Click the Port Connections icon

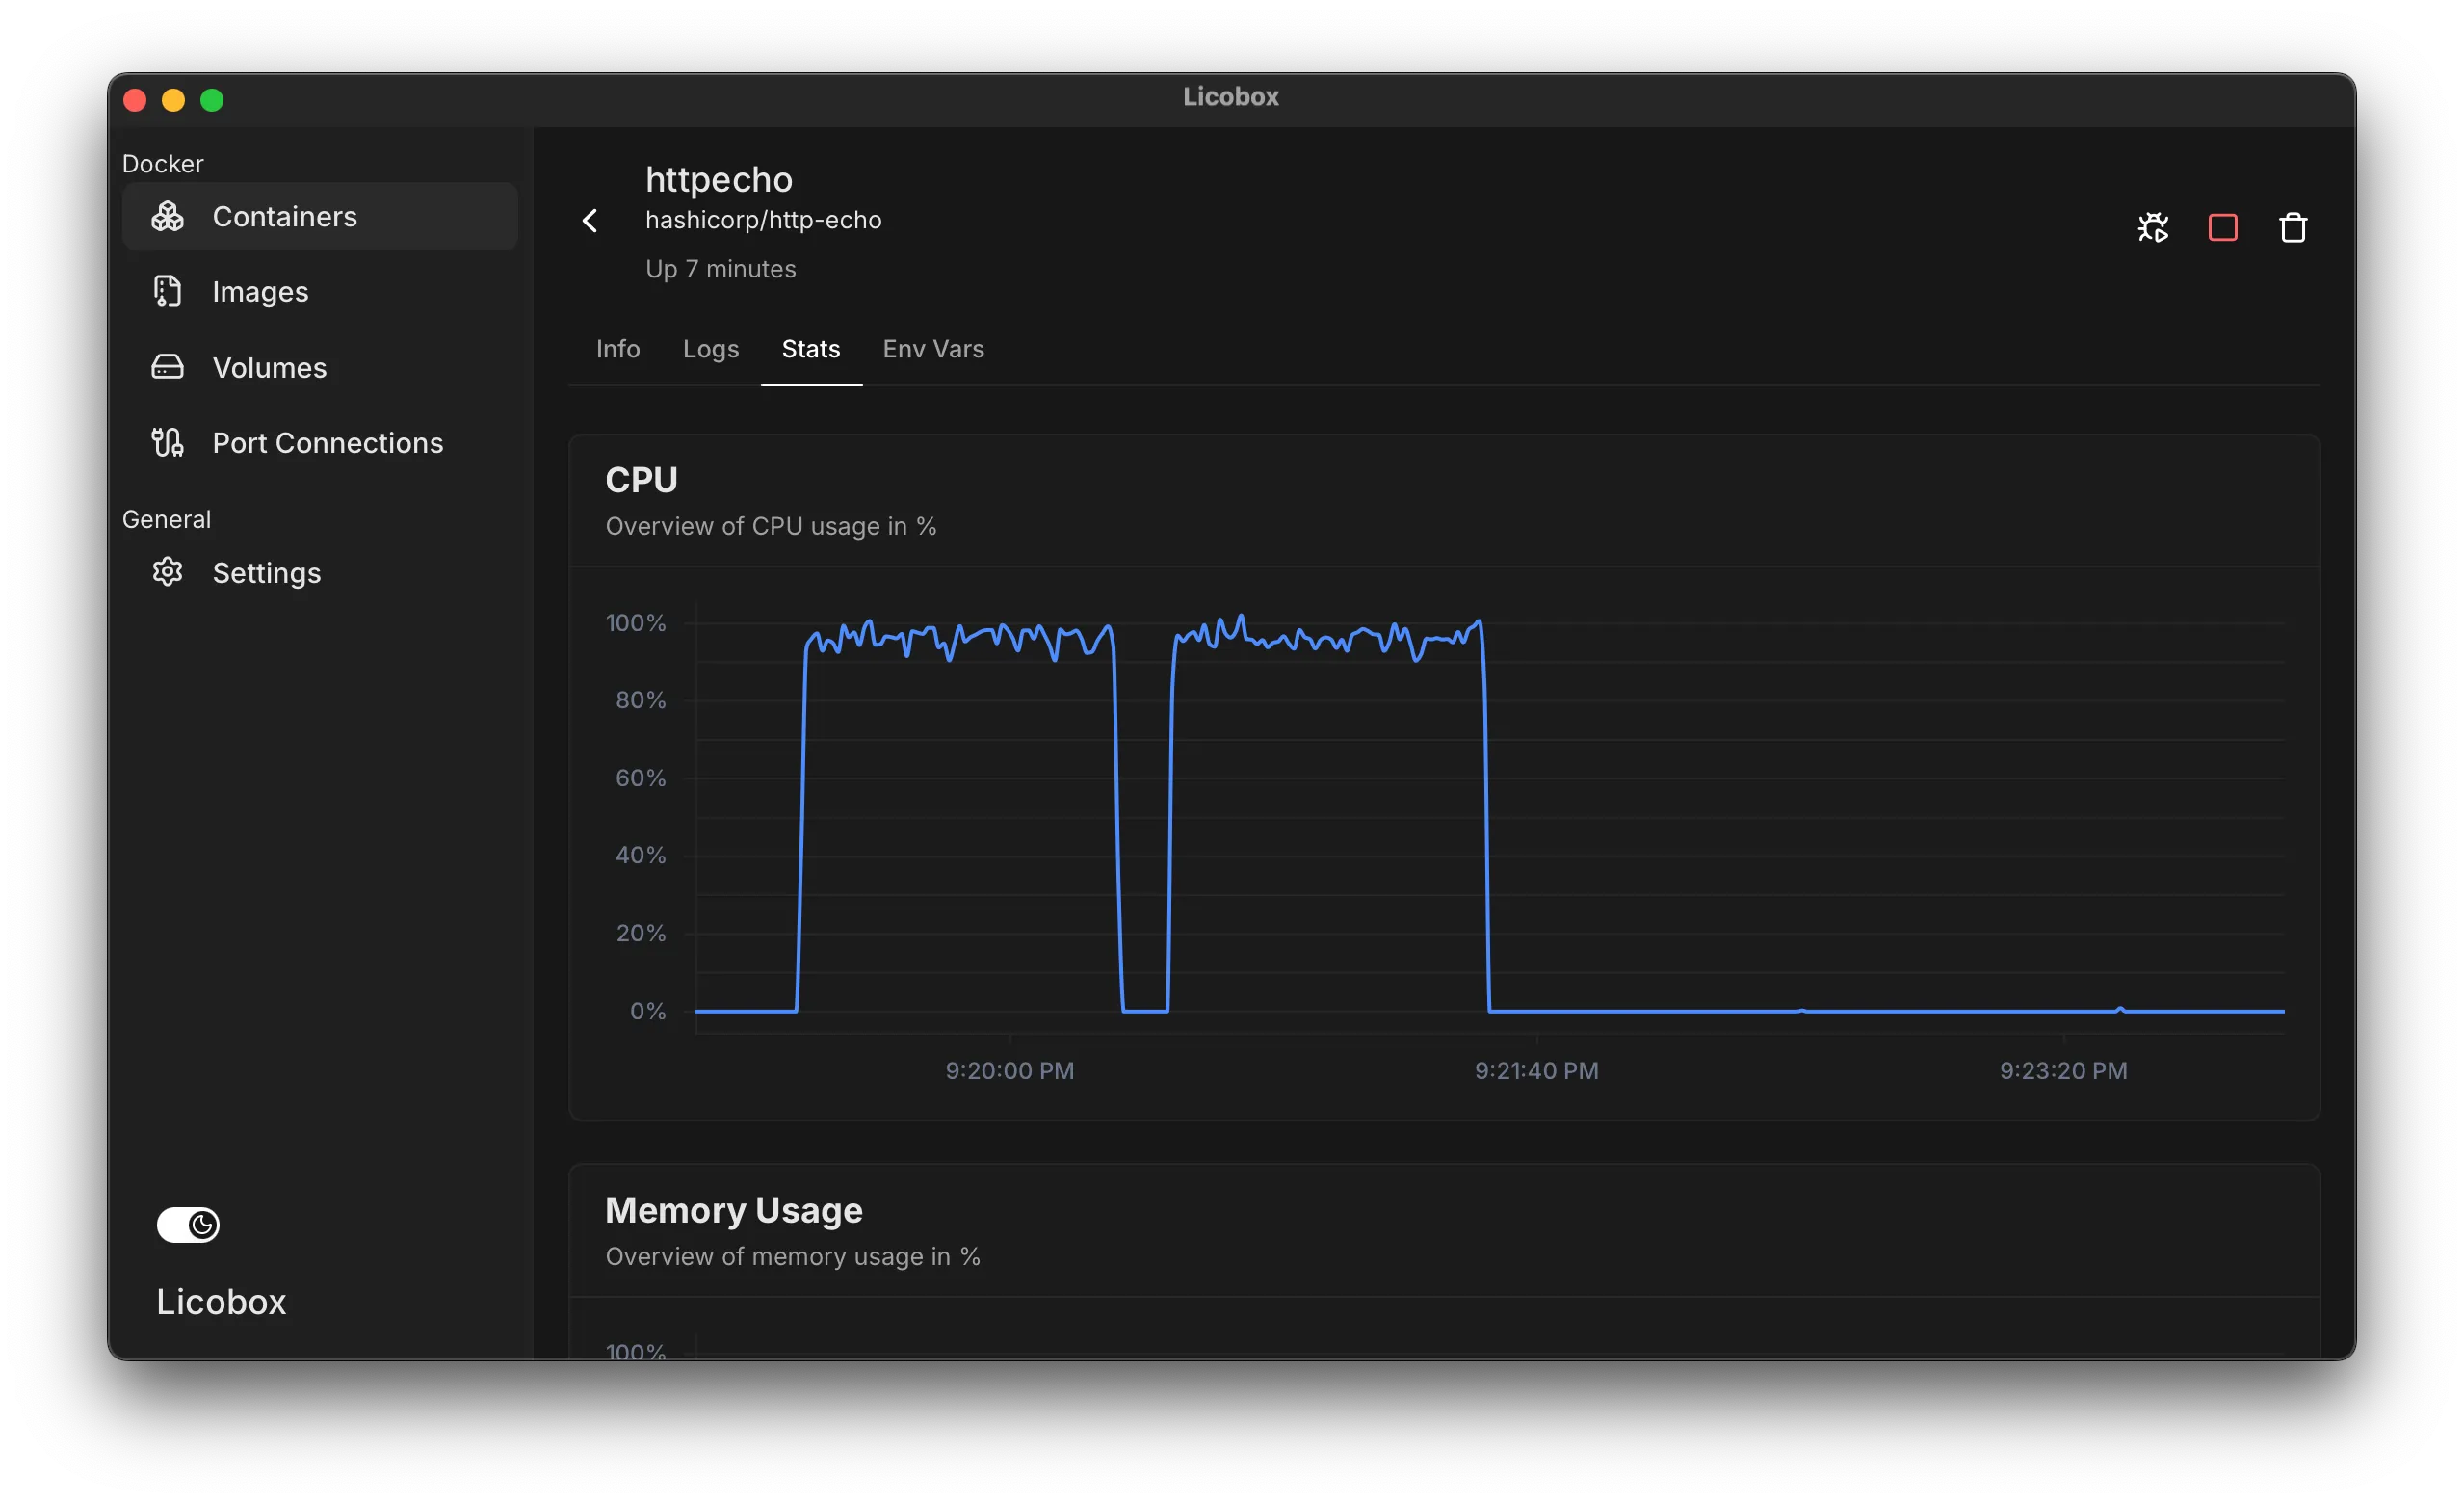pos(167,442)
